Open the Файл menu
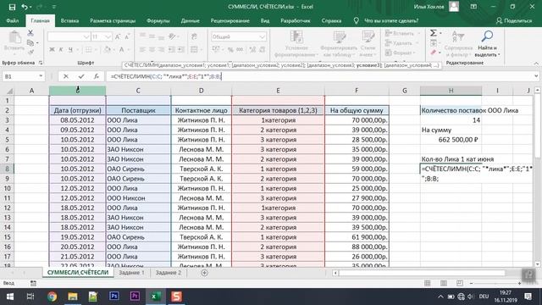 tap(13, 20)
